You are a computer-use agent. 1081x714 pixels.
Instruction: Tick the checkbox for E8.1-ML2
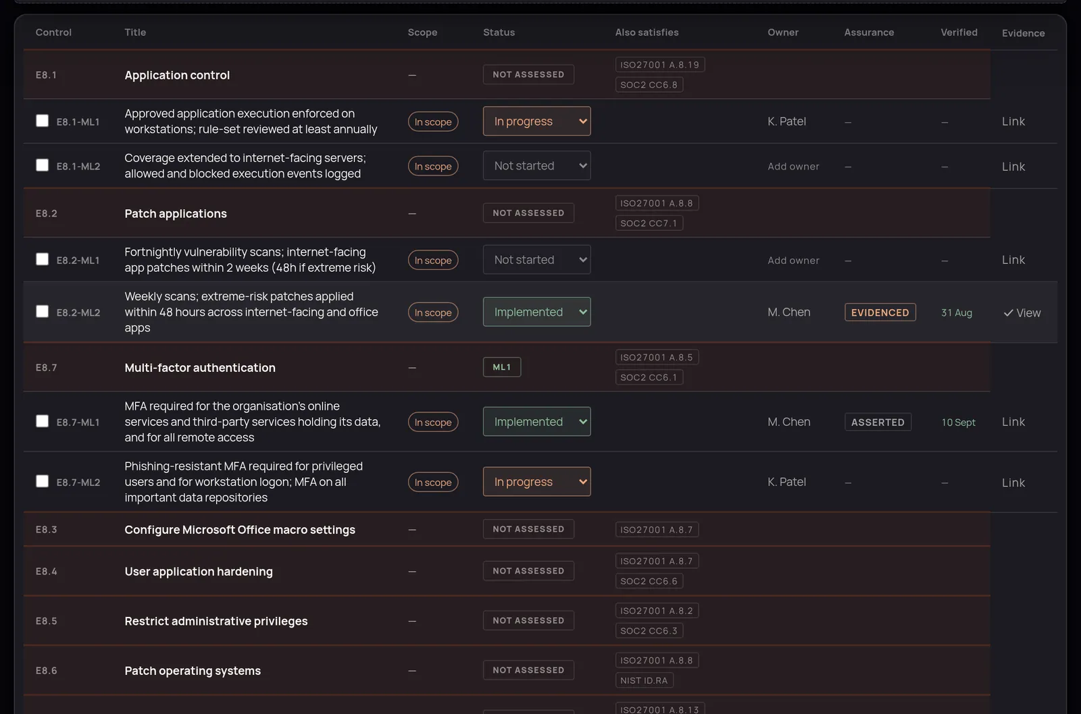tap(42, 165)
